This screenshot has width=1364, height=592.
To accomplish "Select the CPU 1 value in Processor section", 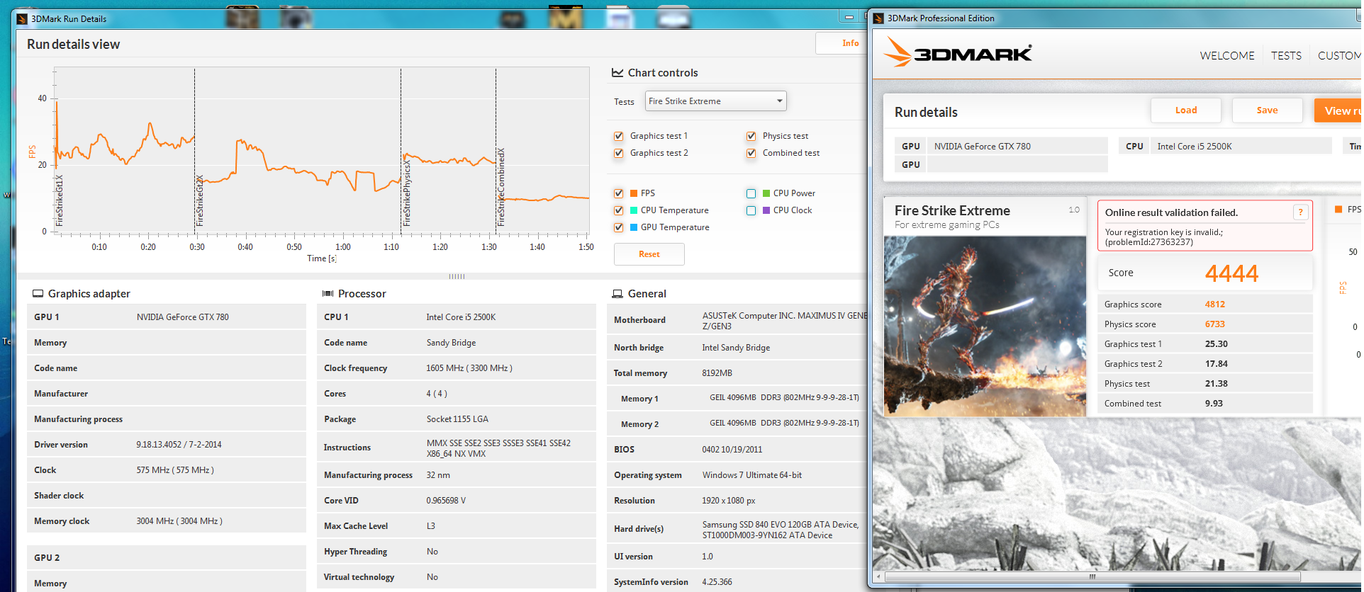I will point(461,317).
